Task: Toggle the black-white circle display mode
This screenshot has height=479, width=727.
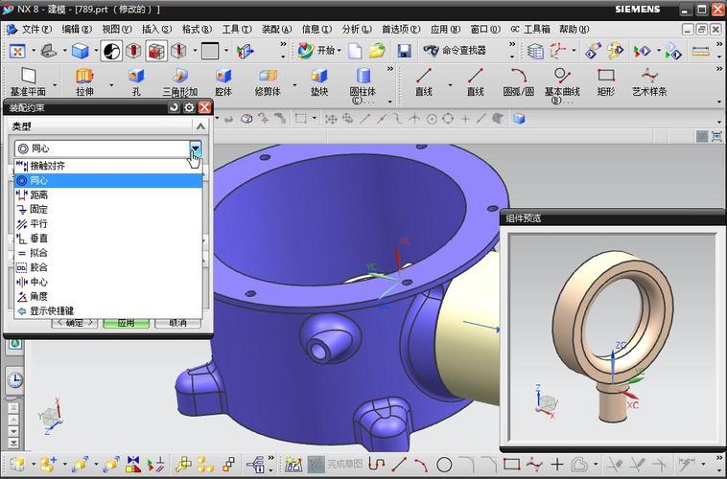Action: pyautogui.click(x=111, y=51)
